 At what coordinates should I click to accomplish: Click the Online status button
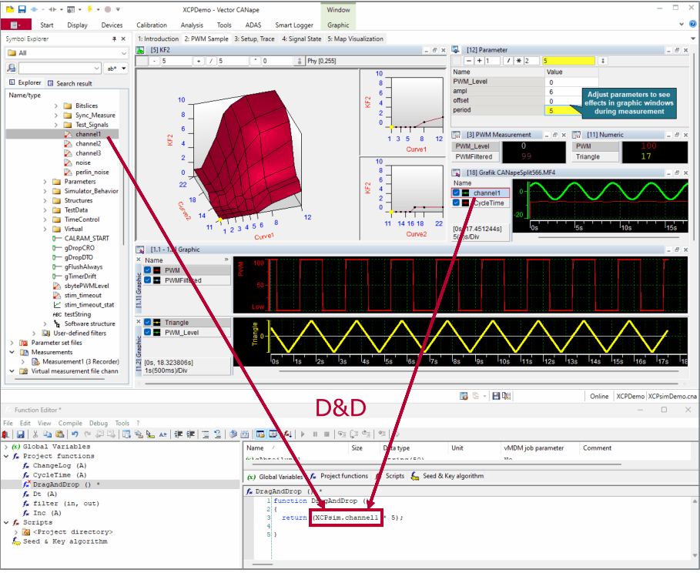[599, 396]
